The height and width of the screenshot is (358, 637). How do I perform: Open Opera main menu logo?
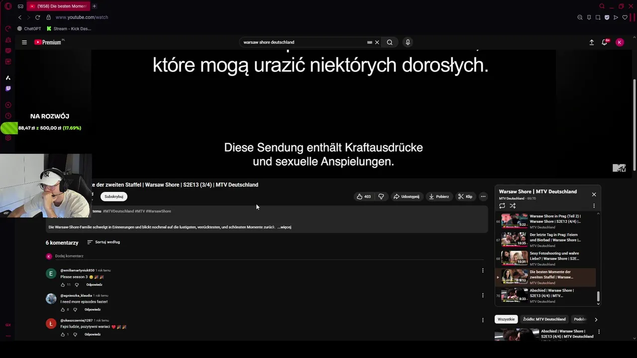coord(8,6)
